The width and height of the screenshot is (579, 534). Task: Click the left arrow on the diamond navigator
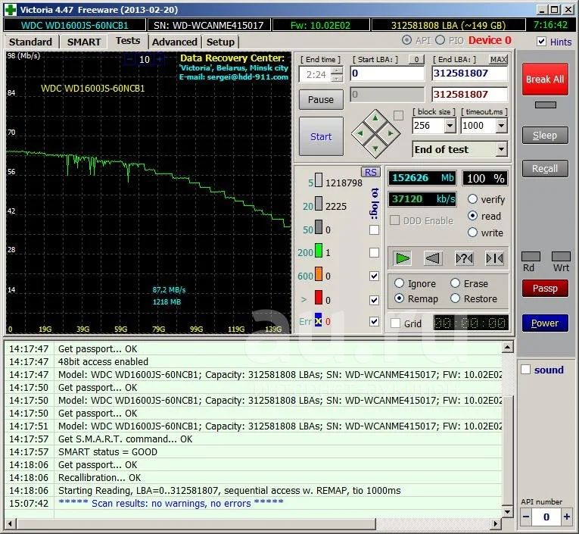pos(360,133)
